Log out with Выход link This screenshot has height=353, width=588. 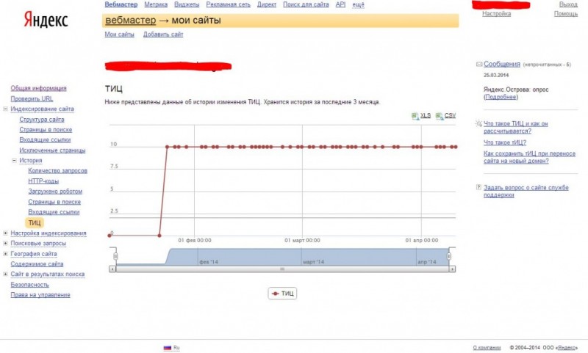[568, 4]
